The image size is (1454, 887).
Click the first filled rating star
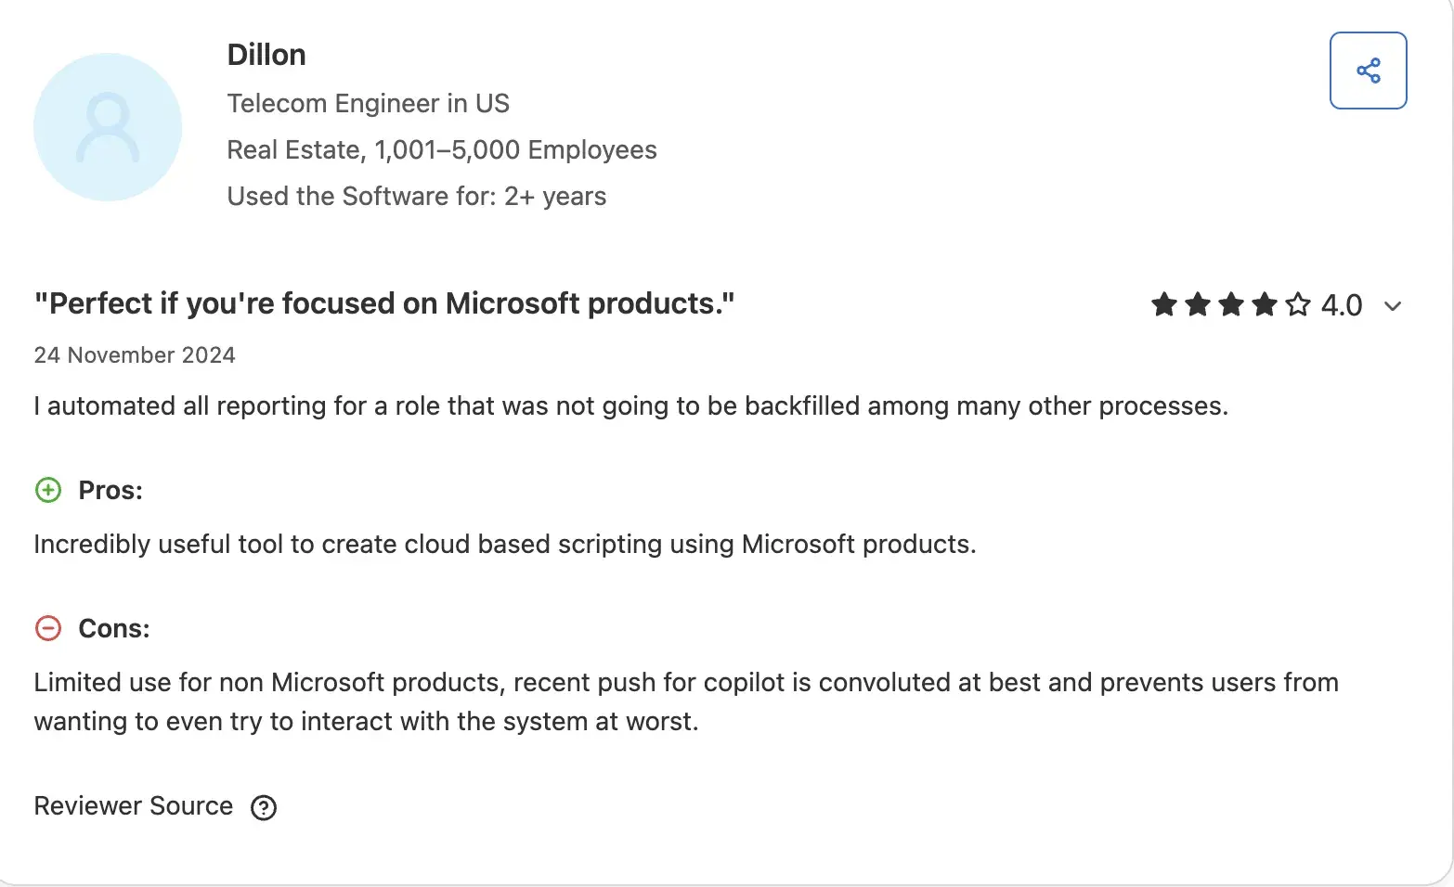point(1163,304)
